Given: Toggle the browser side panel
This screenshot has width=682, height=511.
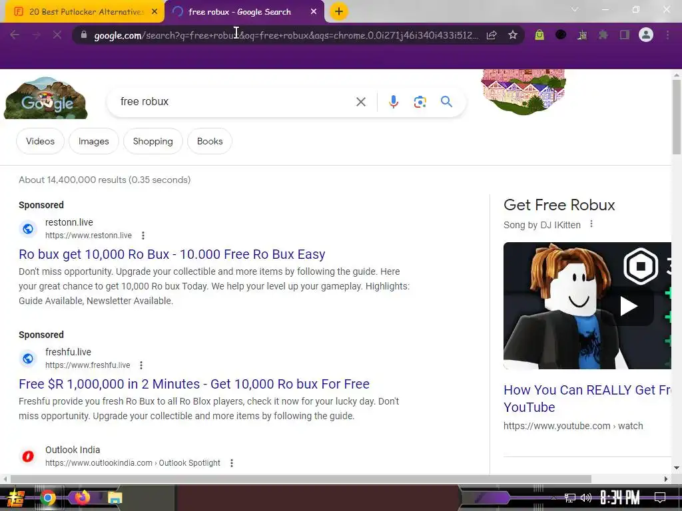Looking at the screenshot, I should 625,35.
